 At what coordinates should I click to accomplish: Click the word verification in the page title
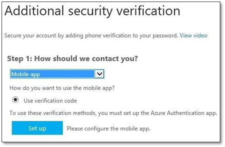[x=148, y=11]
